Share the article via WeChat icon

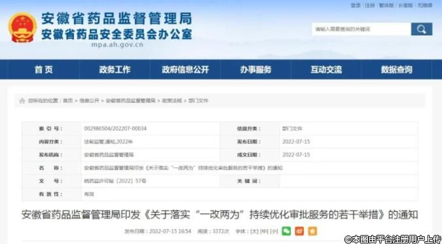coord(286,232)
